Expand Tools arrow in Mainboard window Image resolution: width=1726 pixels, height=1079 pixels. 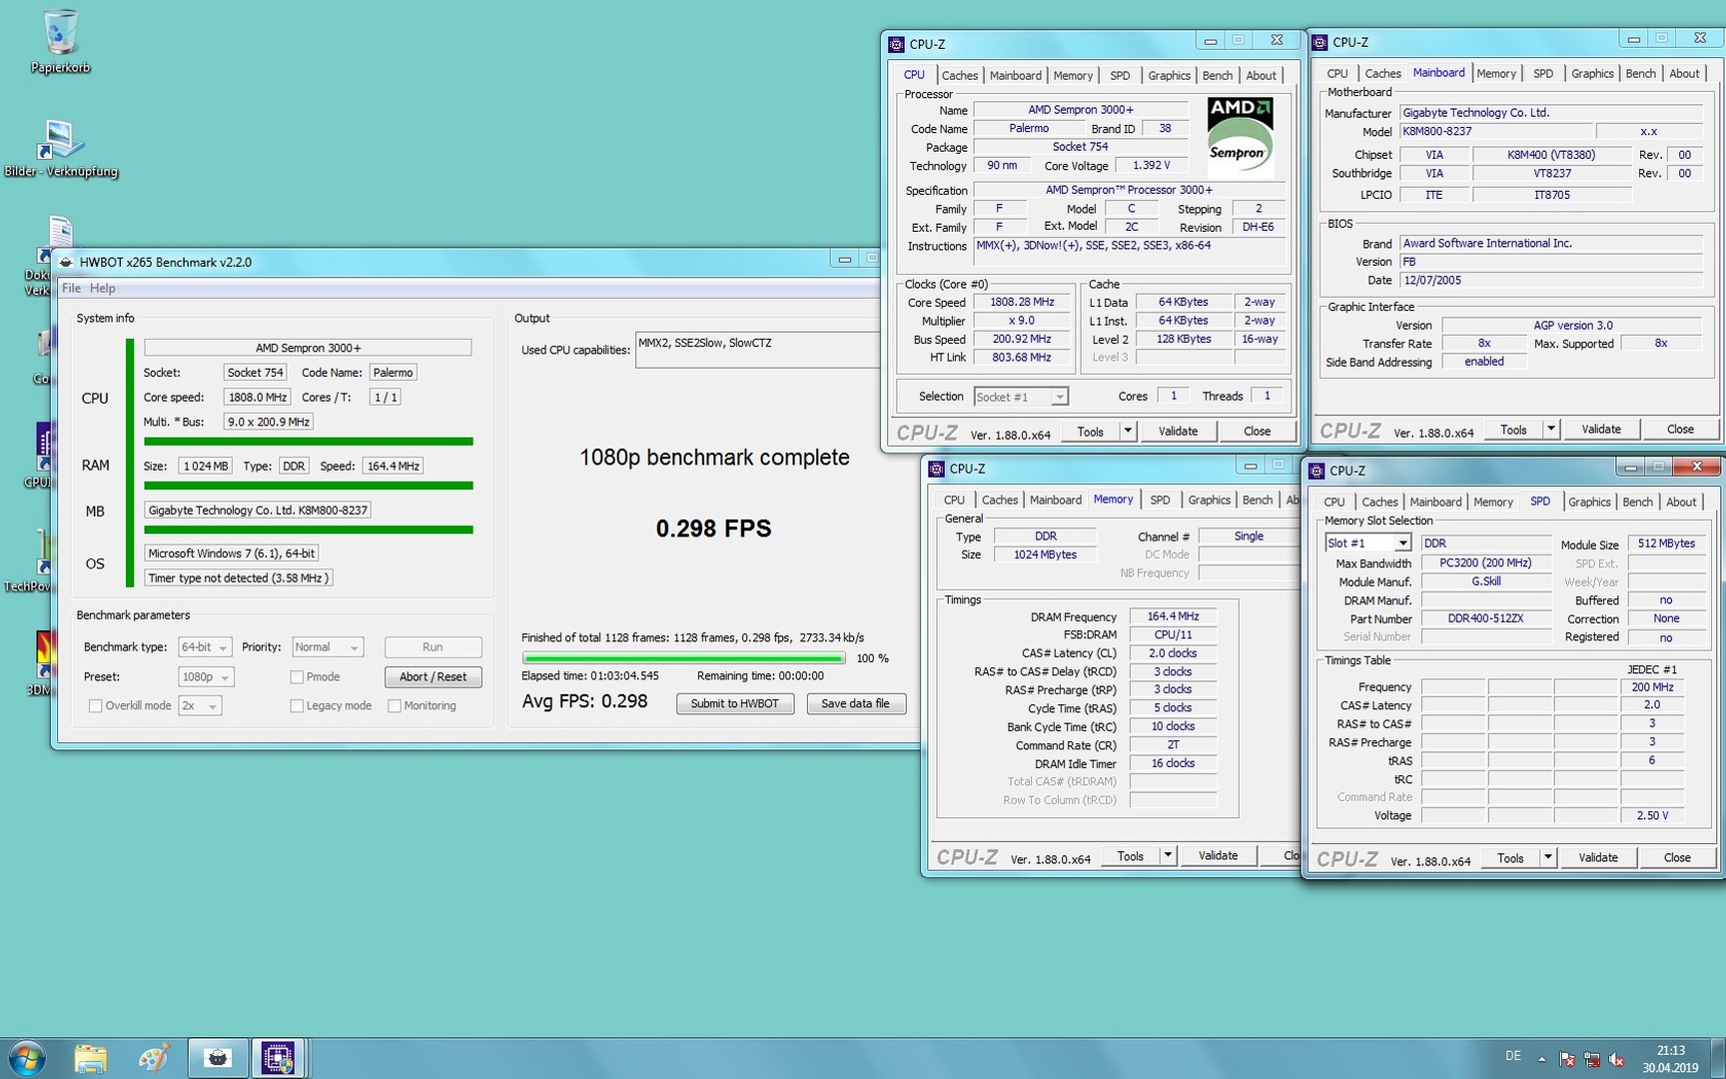[1551, 429]
